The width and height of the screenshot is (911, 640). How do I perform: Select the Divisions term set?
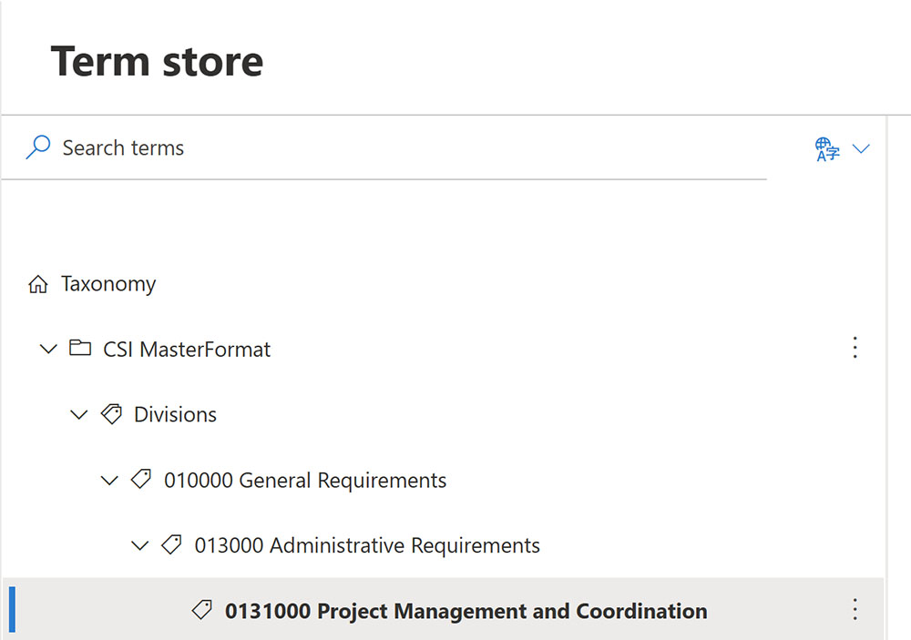[x=175, y=414]
